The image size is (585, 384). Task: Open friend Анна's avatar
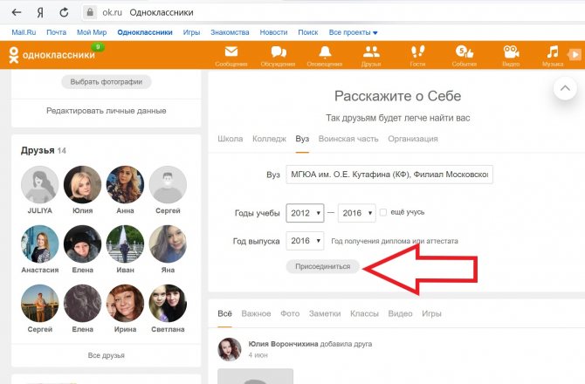(x=125, y=184)
